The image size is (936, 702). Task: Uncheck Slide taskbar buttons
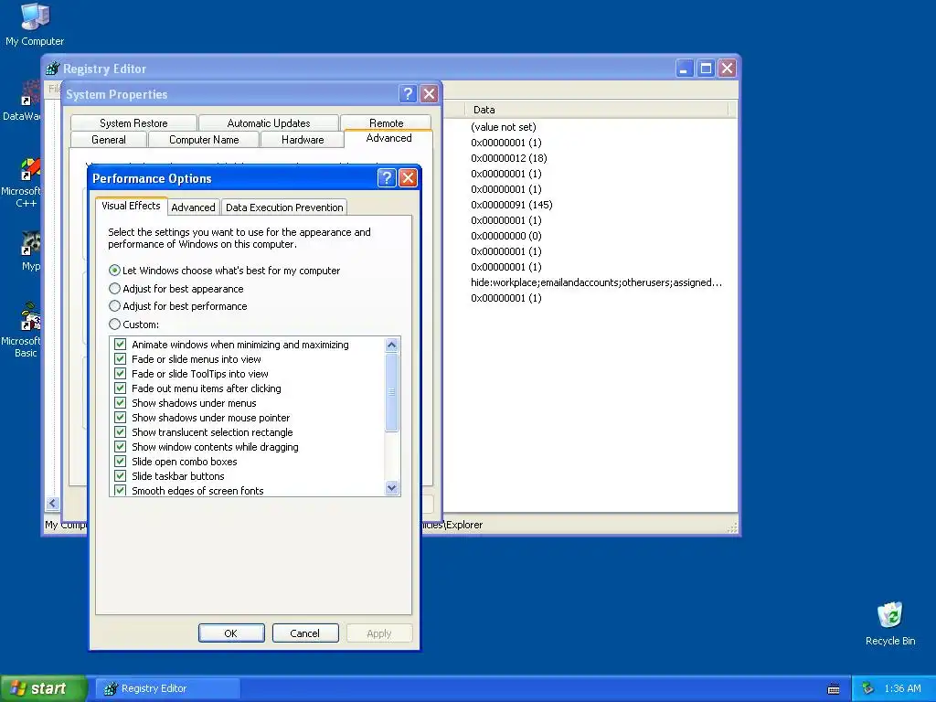[x=120, y=475]
